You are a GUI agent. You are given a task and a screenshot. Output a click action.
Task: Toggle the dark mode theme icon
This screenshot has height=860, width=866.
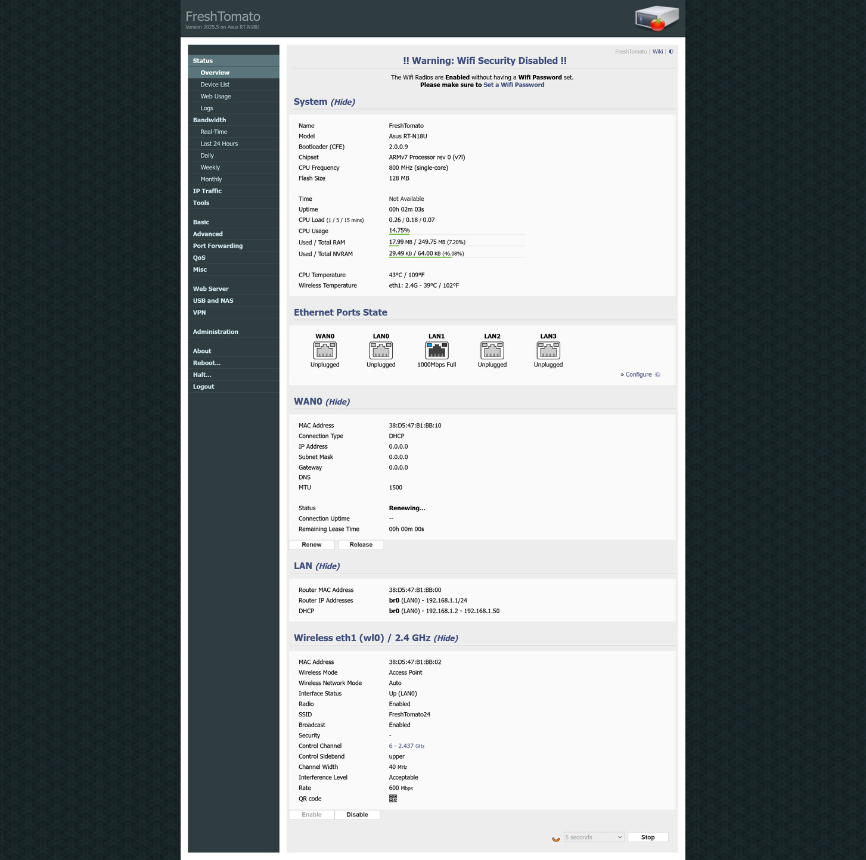click(671, 52)
